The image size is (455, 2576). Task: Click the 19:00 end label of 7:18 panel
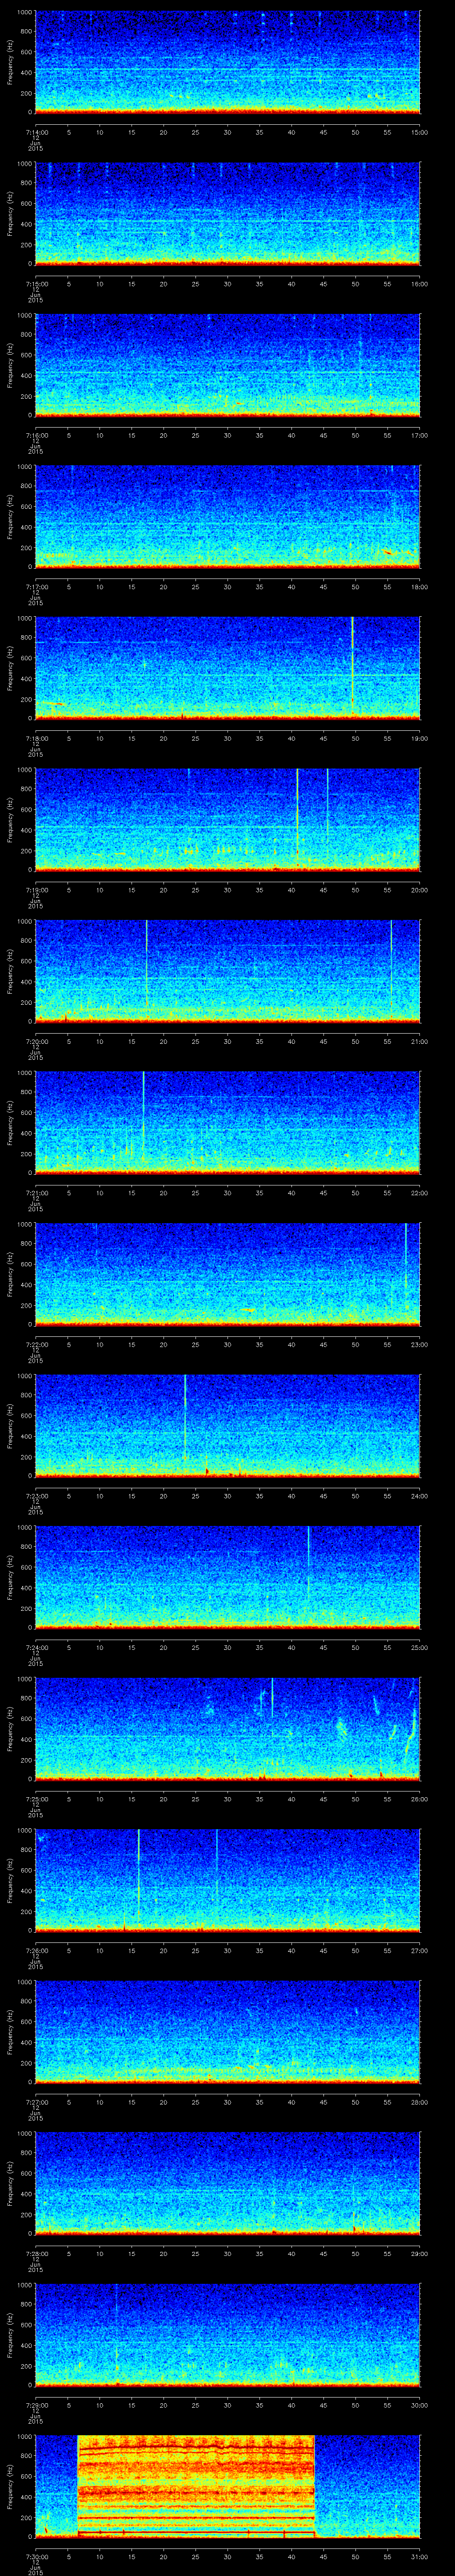click(x=419, y=738)
